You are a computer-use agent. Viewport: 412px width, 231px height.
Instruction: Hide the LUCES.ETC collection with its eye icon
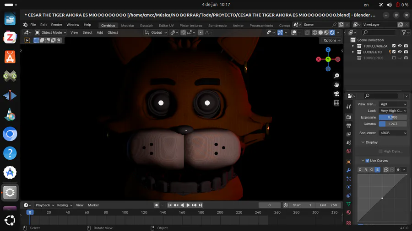coord(400,52)
